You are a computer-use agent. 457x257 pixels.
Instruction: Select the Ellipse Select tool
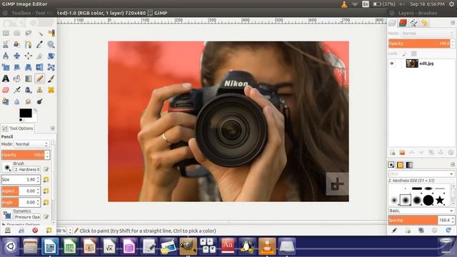[17, 34]
